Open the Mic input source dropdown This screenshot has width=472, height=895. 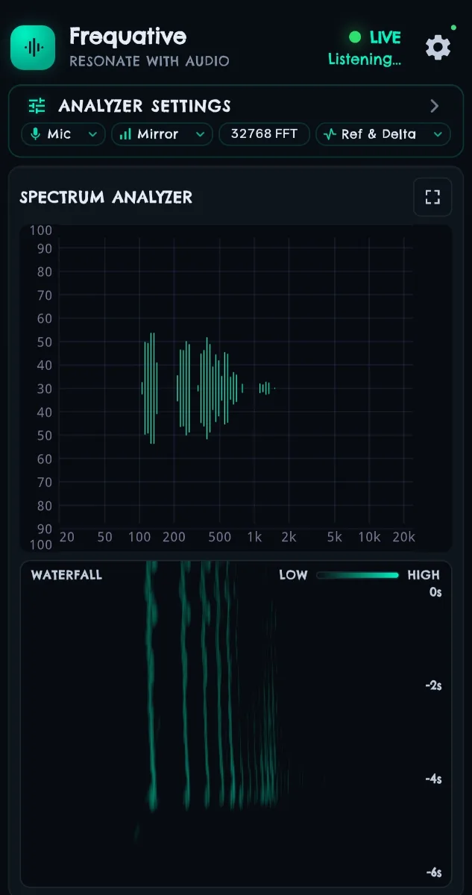pos(63,134)
